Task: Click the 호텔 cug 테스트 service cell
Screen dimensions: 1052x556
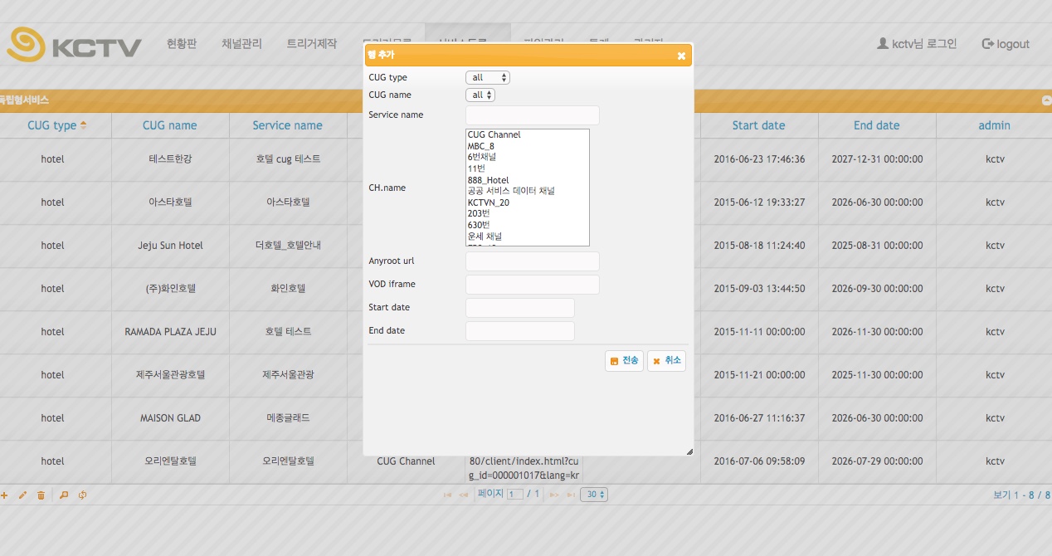Action: coord(288,159)
